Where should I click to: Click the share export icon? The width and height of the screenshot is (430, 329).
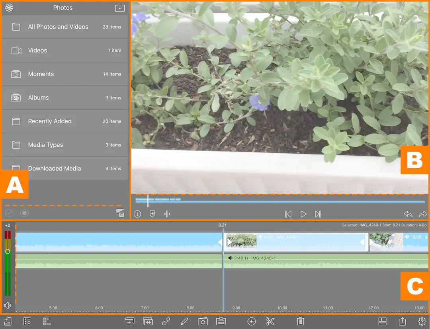point(402,321)
